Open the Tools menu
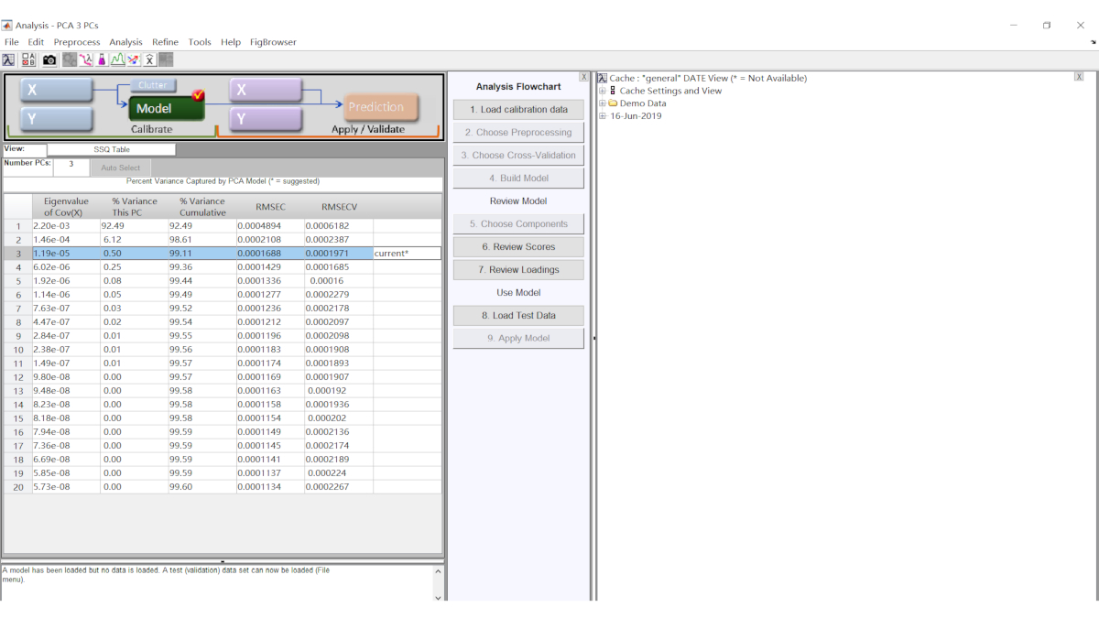1099x618 pixels. pyautogui.click(x=200, y=42)
